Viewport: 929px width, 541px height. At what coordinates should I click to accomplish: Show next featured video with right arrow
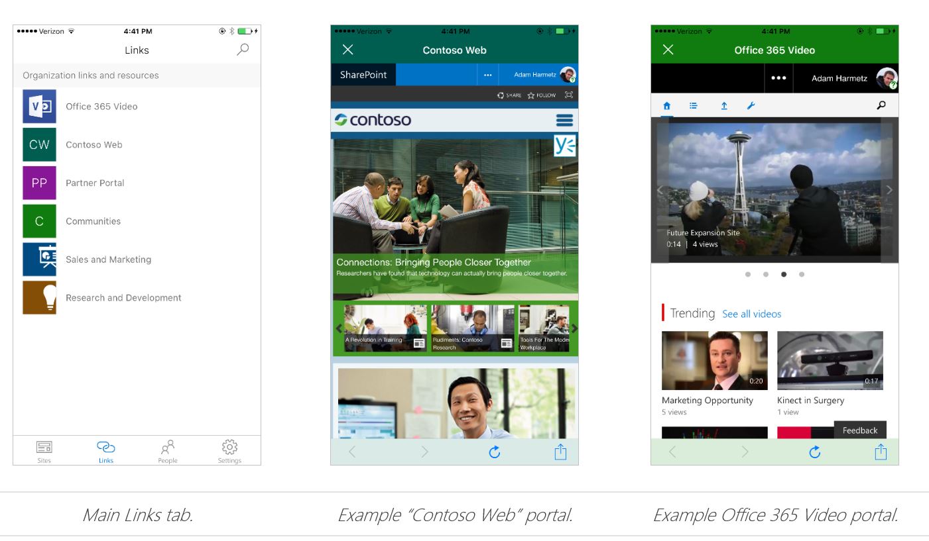coord(889,190)
